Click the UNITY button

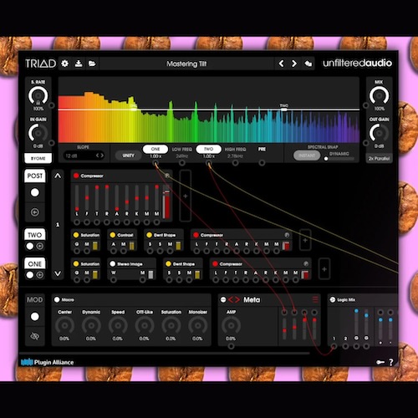[129, 155]
